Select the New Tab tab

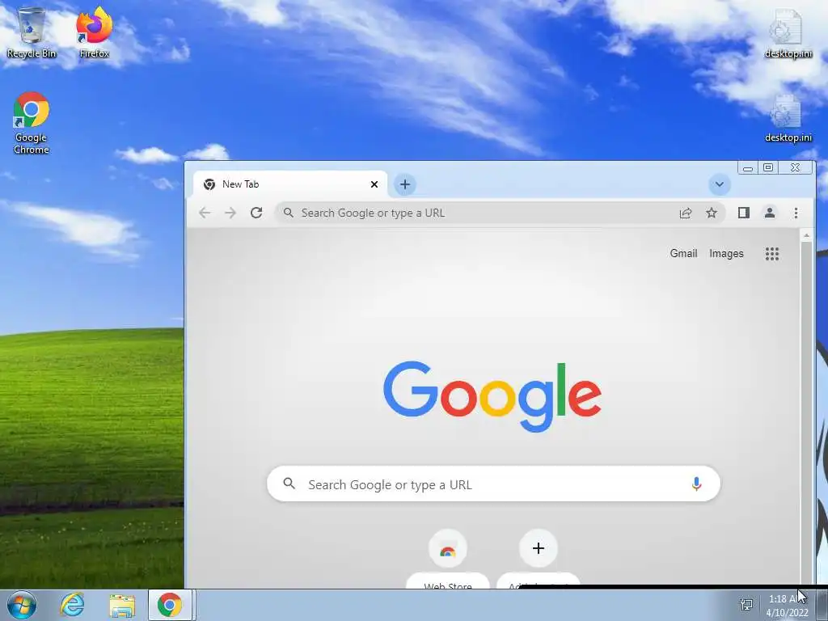[x=290, y=184]
